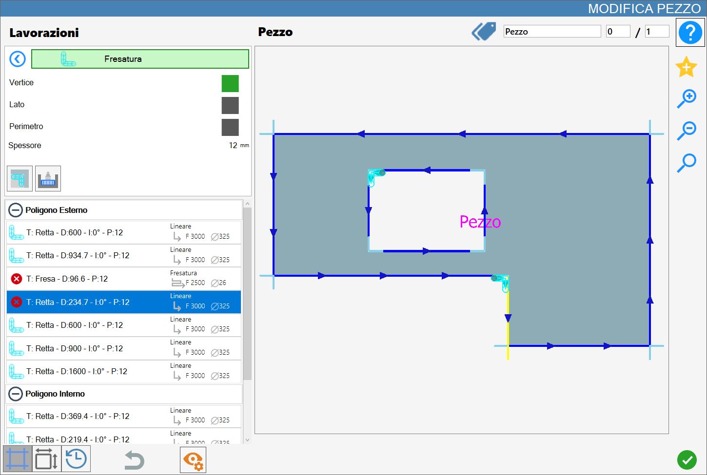The width and height of the screenshot is (707, 475).
Task: Click the blue tag label icon
Action: point(484,32)
